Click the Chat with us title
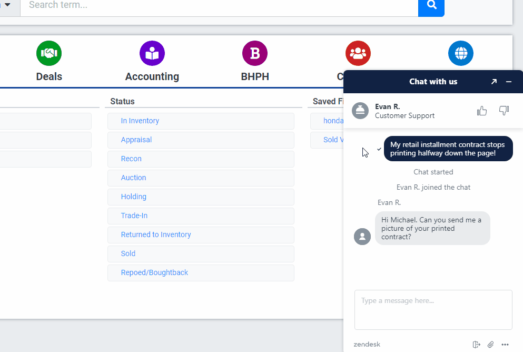This screenshot has height=352, width=523. 433,82
